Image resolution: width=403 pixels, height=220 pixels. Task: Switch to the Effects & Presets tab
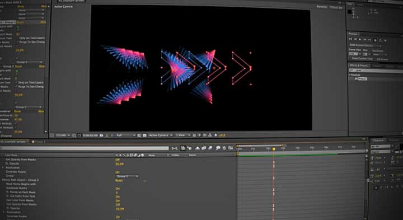pyautogui.click(x=359, y=66)
